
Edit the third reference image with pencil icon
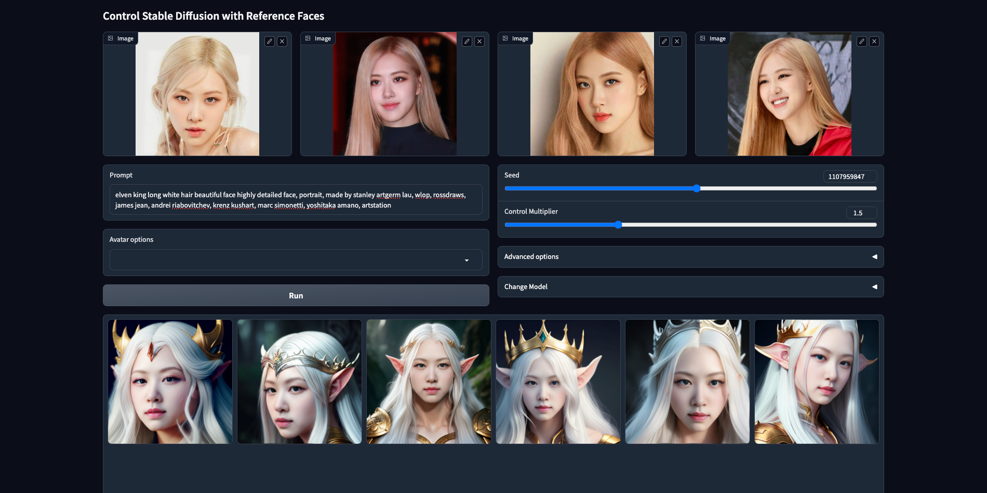pyautogui.click(x=664, y=42)
